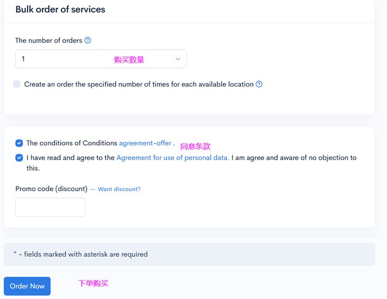Screen dimensions: 387x299
Task: Open the number of orders dropdown
Action: [100, 59]
